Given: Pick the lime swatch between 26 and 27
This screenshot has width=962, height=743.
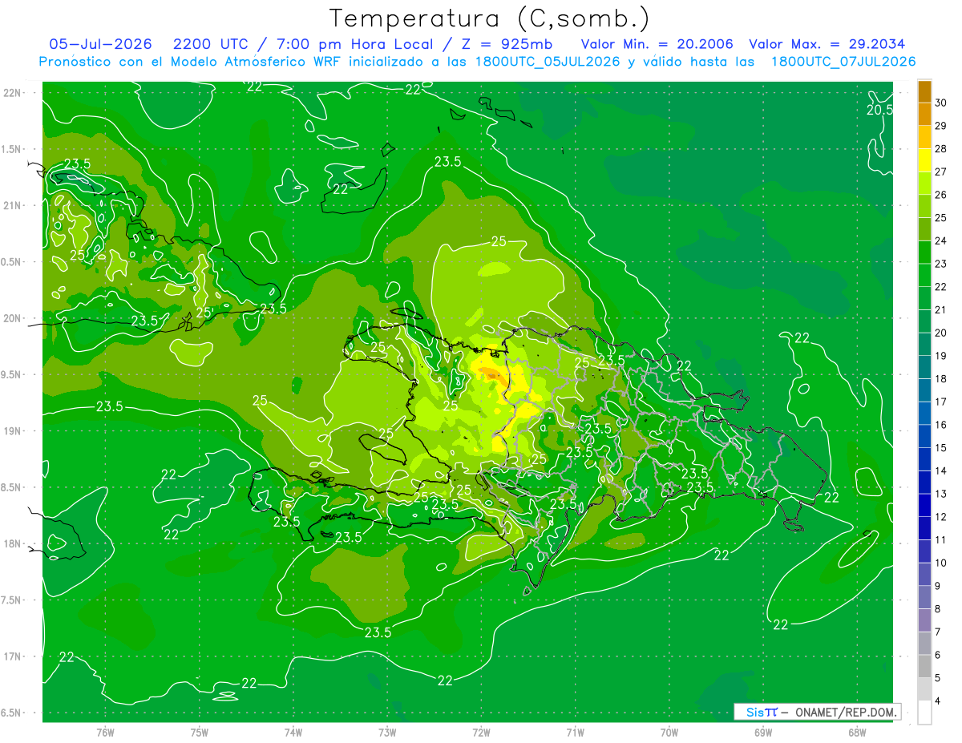Looking at the screenshot, I should 924,184.
